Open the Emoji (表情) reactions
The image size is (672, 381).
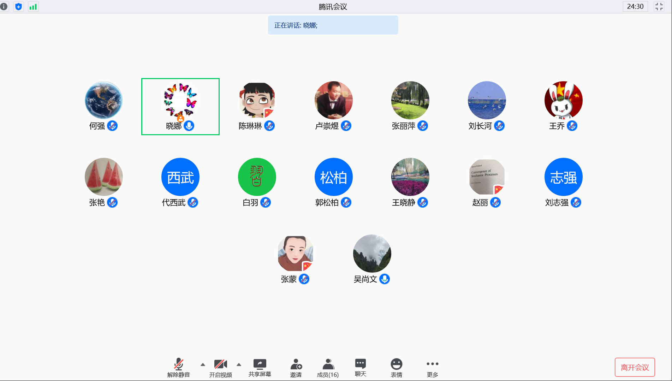(396, 368)
